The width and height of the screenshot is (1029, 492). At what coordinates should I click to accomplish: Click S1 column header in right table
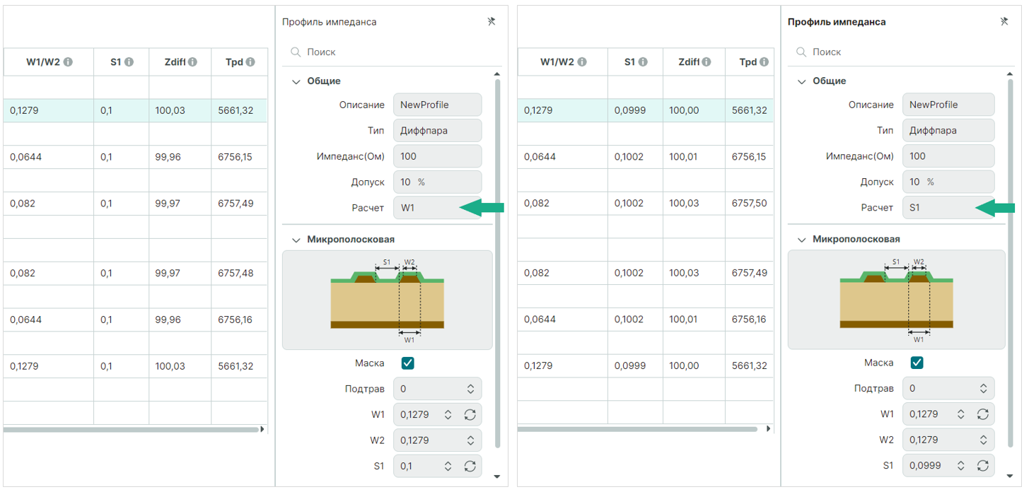coord(630,62)
